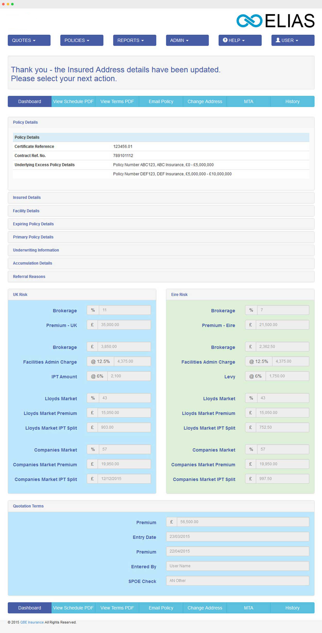Click the Premium - UK input field
322x633 pixels.
[124, 325]
